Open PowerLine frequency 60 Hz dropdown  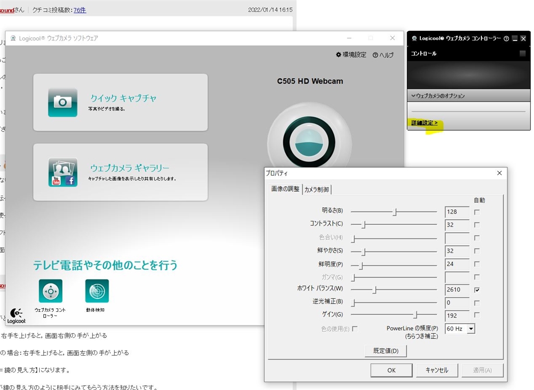pyautogui.click(x=471, y=329)
